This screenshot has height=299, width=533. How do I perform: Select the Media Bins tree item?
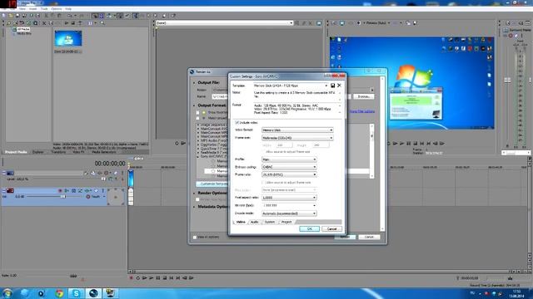point(24,33)
